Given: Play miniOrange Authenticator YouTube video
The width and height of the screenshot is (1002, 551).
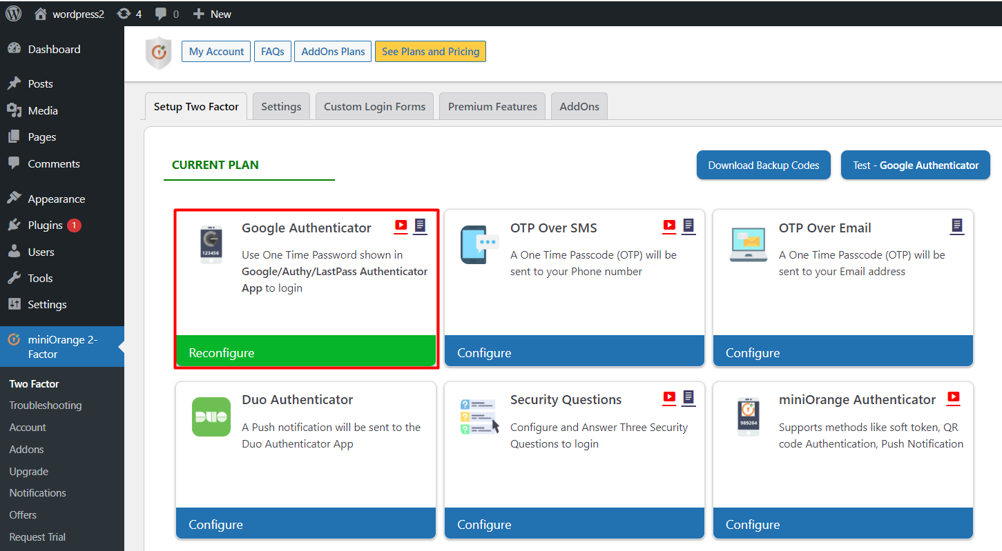Looking at the screenshot, I should point(954,397).
